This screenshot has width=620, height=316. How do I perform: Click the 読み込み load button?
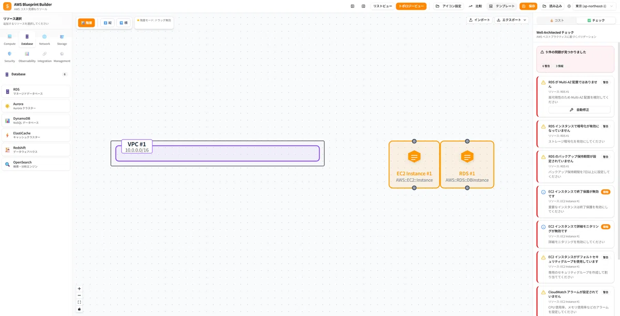tap(552, 6)
